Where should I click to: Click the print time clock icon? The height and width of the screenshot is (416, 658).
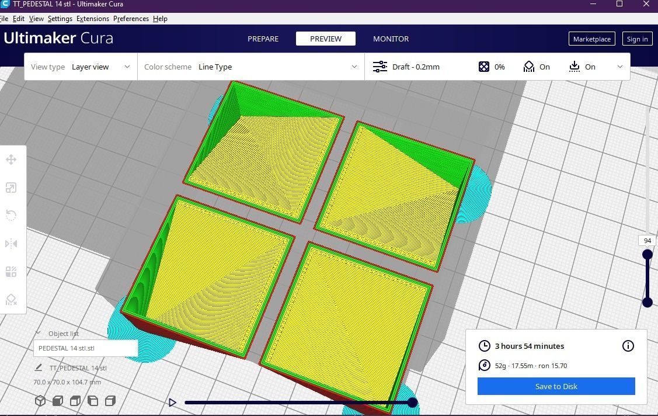(484, 346)
